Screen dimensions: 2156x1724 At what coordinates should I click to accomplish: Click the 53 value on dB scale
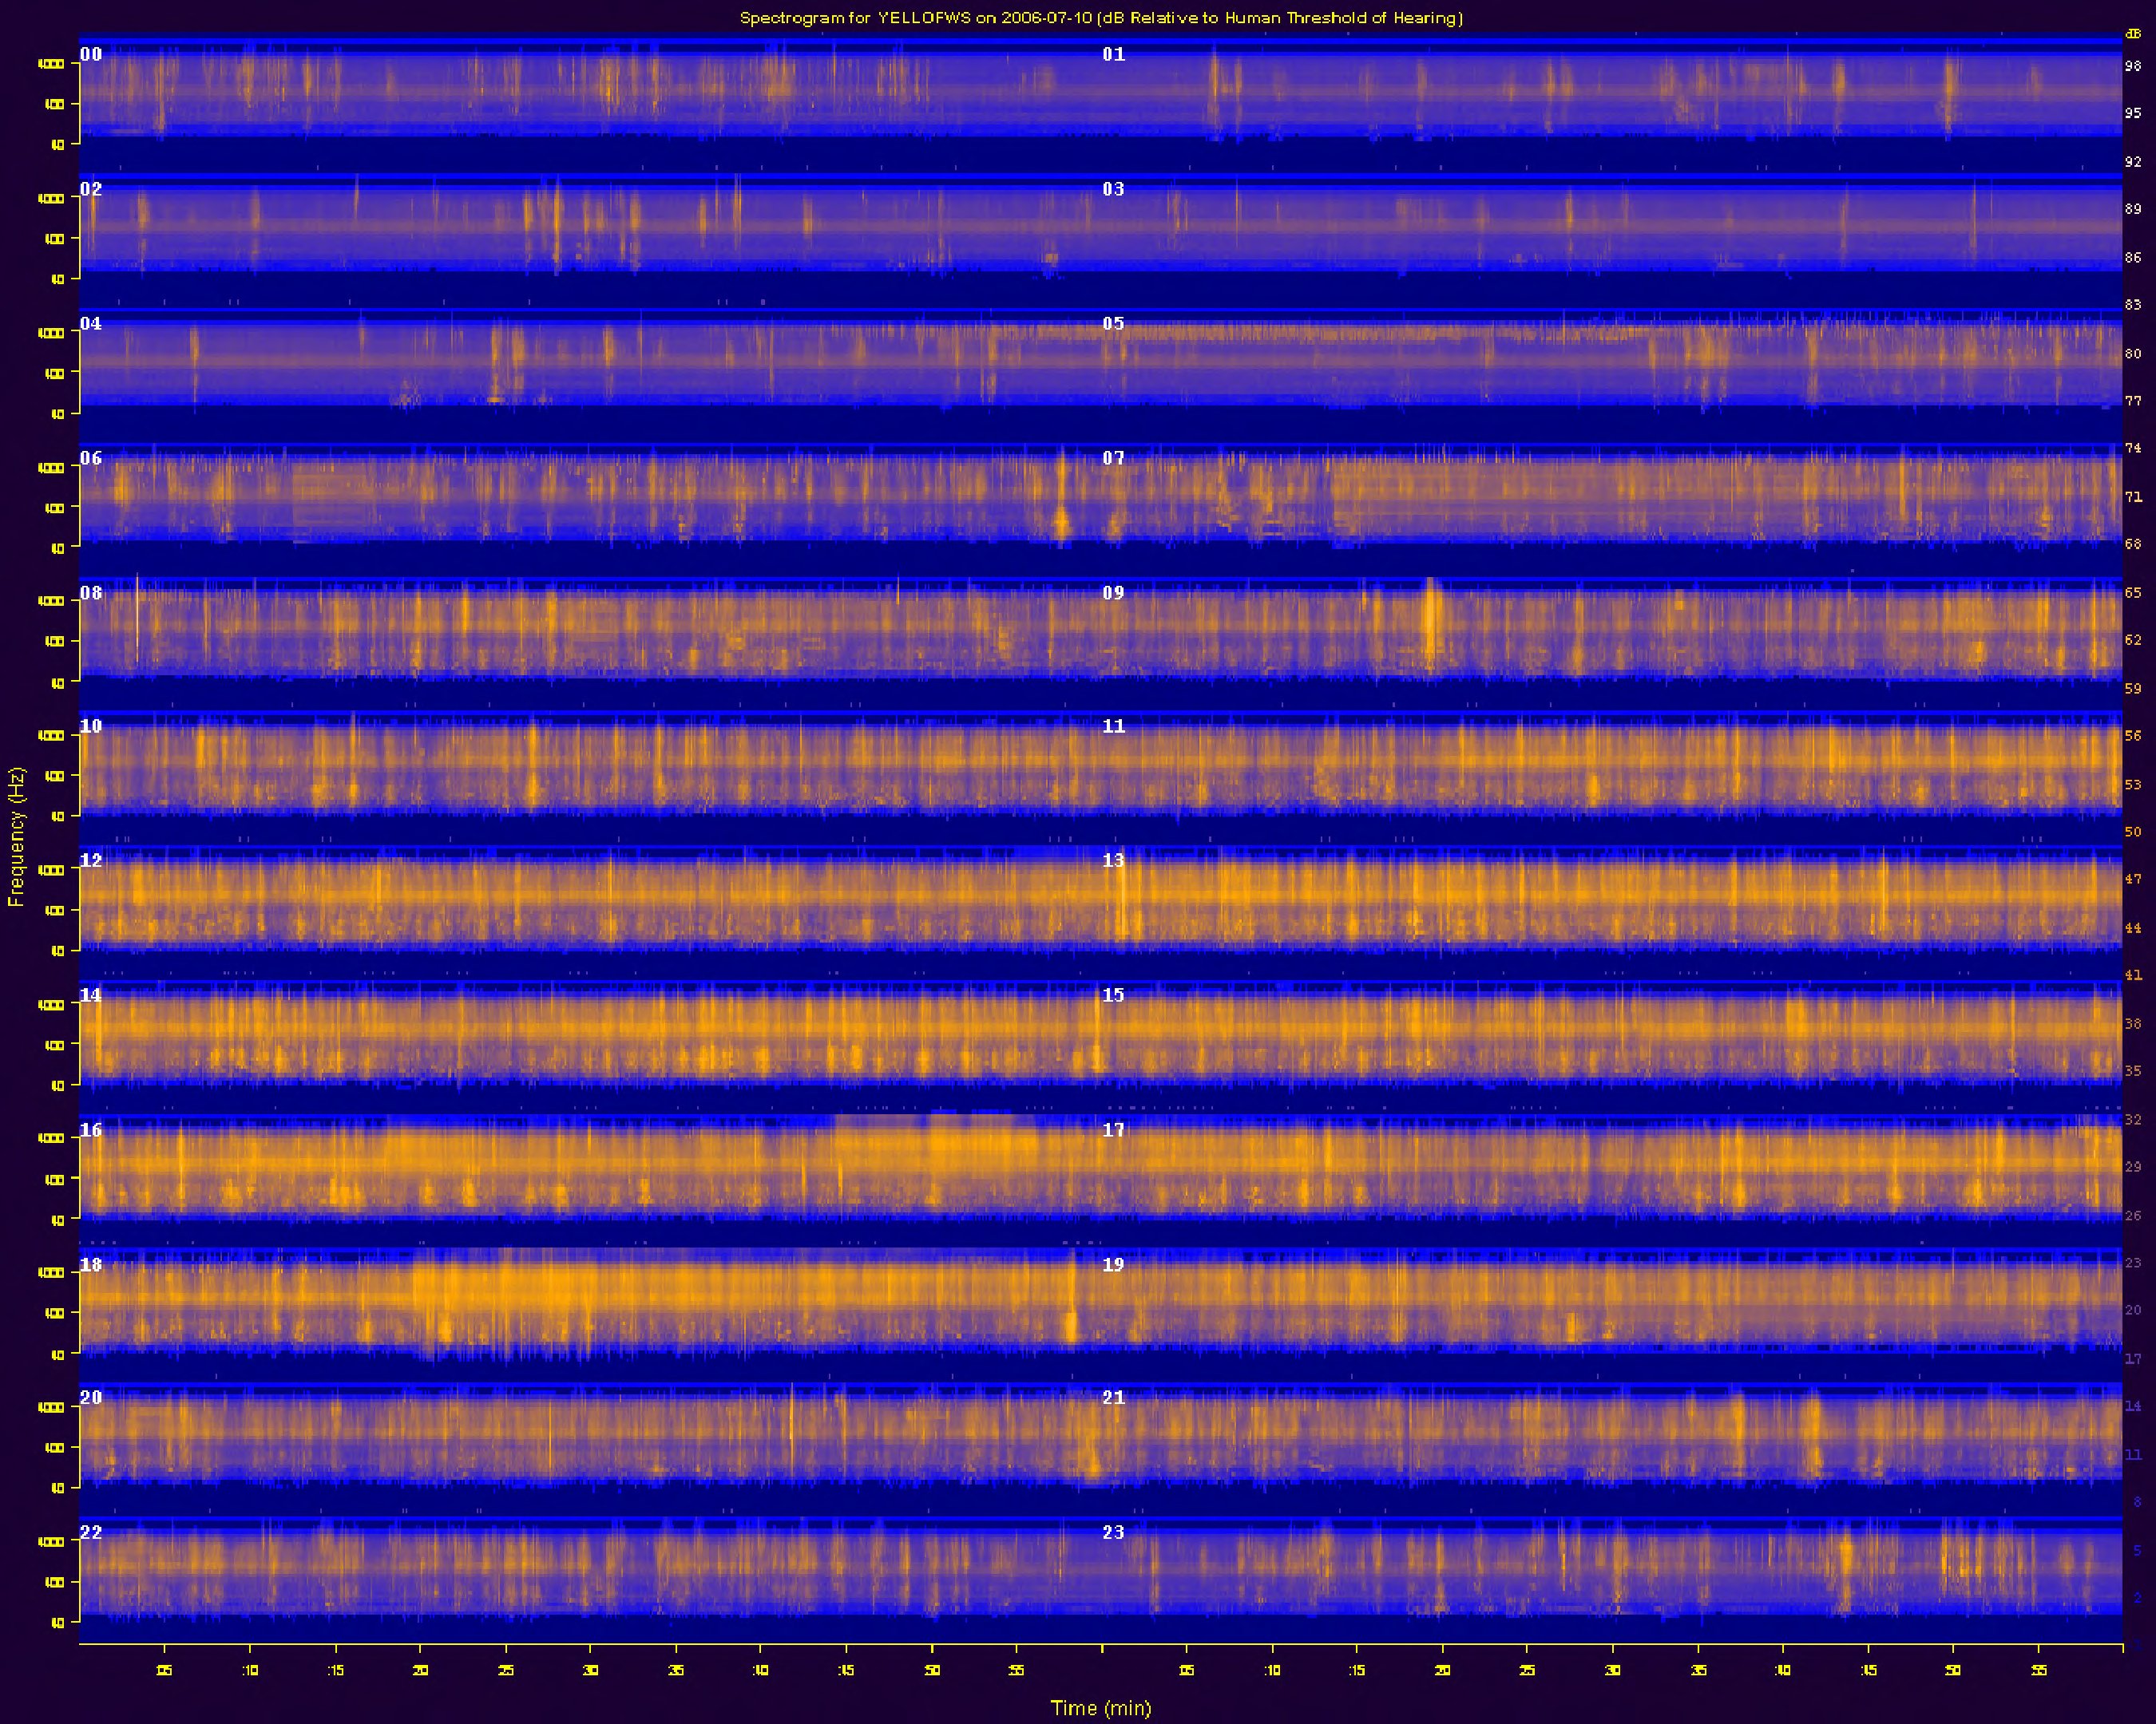tap(2133, 785)
